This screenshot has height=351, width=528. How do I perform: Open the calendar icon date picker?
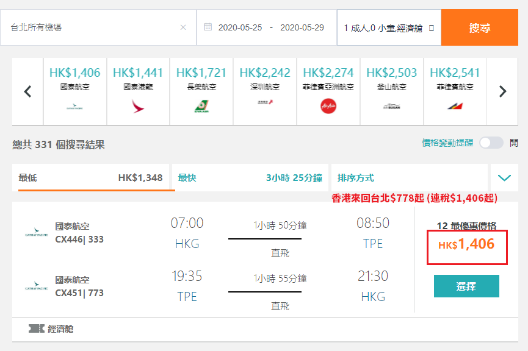click(208, 27)
